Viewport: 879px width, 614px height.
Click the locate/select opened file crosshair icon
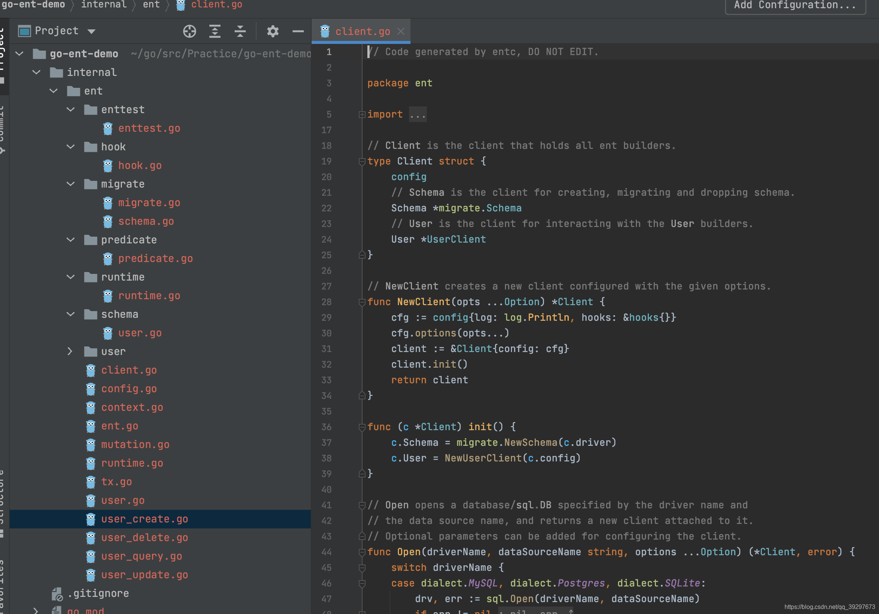(x=190, y=31)
